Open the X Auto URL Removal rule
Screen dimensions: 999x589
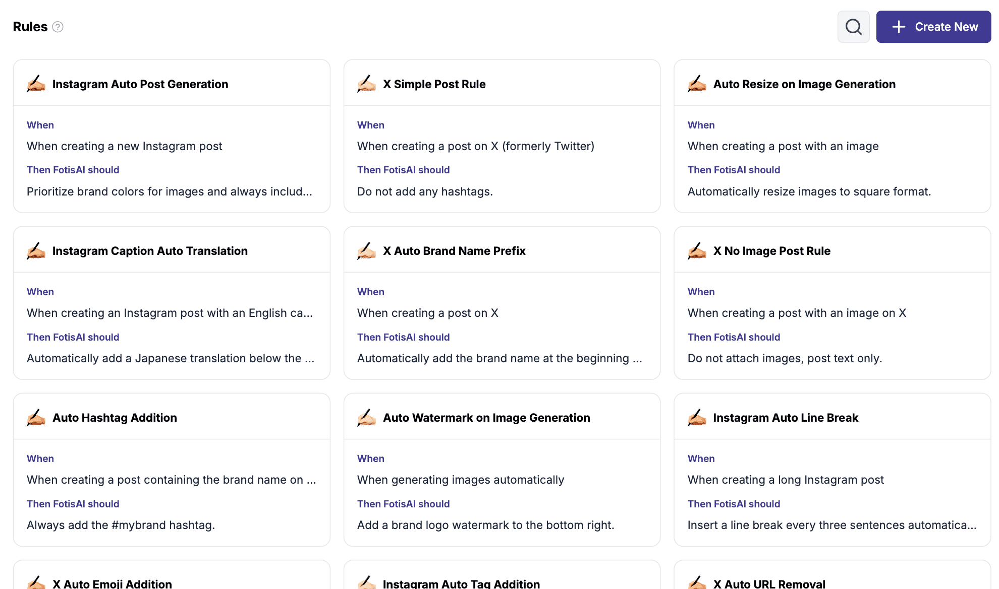pos(769,583)
